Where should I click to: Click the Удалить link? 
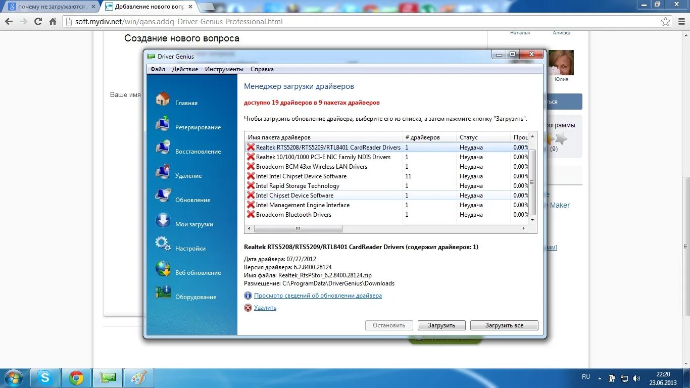coord(265,308)
